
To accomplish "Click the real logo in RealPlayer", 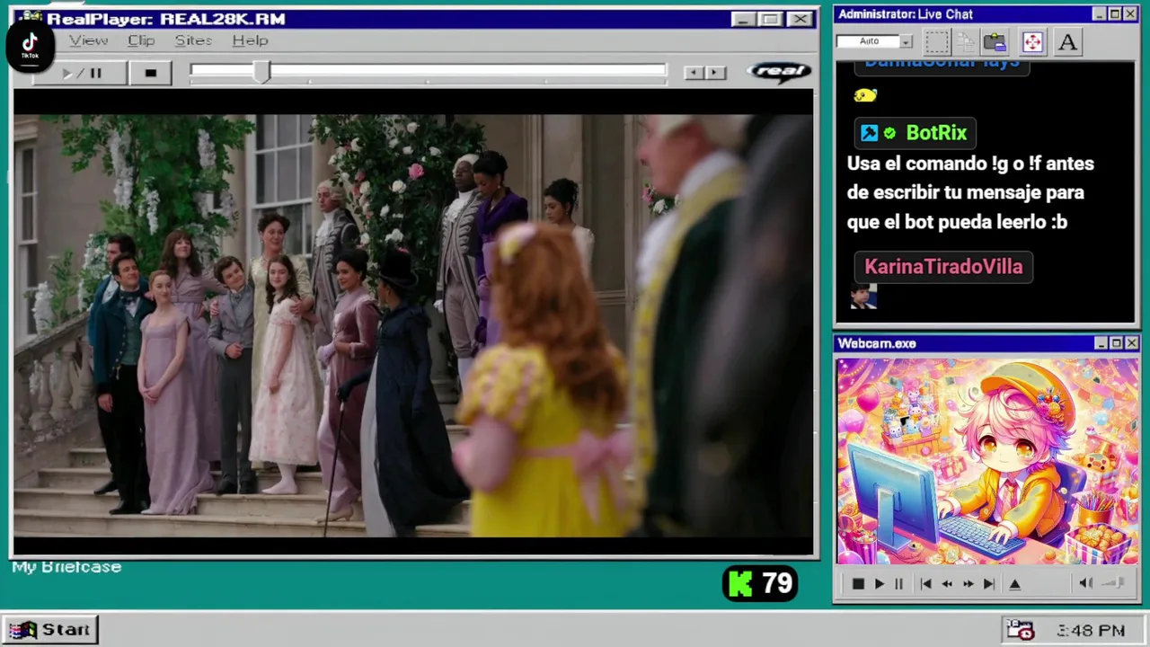I will pyautogui.click(x=779, y=72).
